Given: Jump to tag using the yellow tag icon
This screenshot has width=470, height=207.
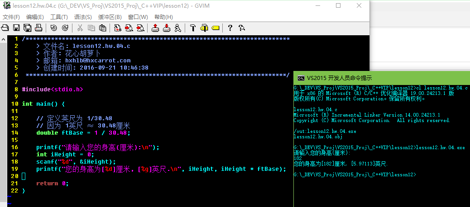Looking at the screenshot, I should click(x=215, y=28).
